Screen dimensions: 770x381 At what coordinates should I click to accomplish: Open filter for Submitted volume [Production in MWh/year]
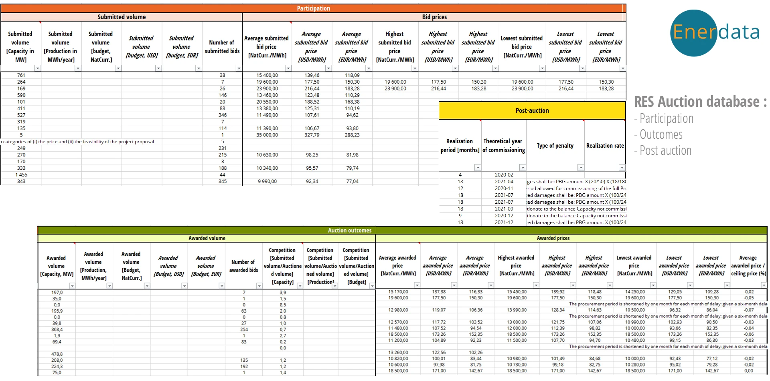78,68
